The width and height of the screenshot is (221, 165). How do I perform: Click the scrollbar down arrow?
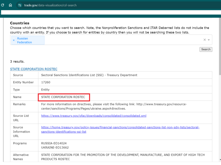point(220,160)
